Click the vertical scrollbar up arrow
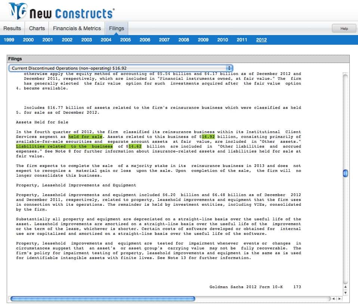This screenshot has width=358, height=306. [x=345, y=287]
